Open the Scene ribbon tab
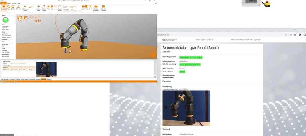Viewport: 306px width, 136px height. 9,3
